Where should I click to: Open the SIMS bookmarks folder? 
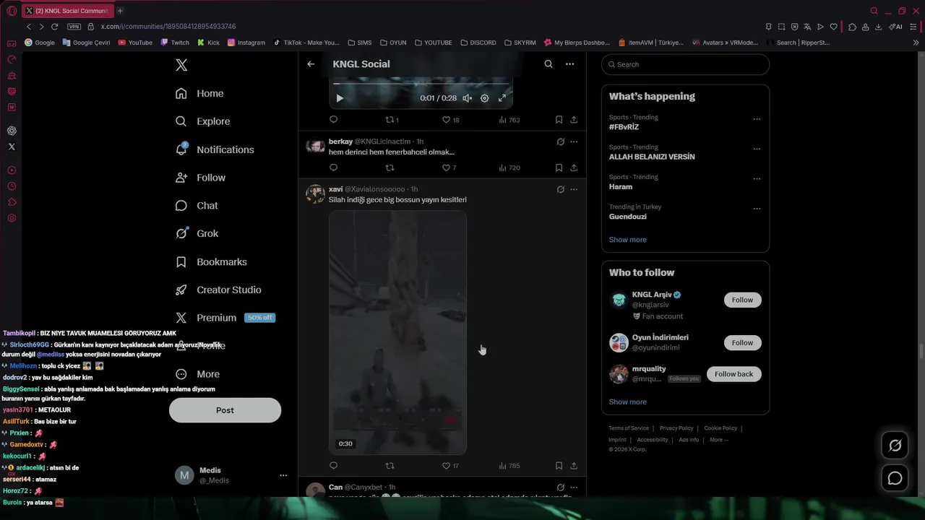point(359,43)
